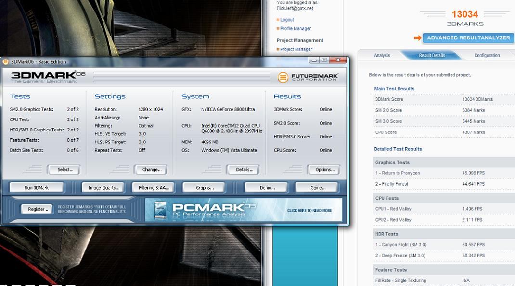The width and height of the screenshot is (515, 286).
Task: Click 'Detailed Test Results' heading
Action: pos(398,149)
